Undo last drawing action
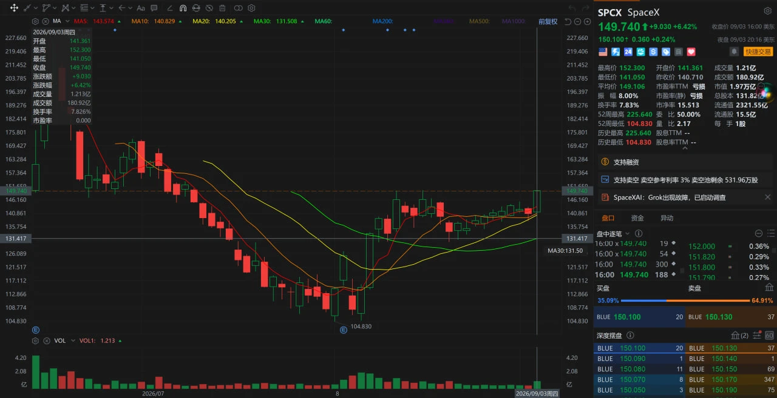The height and width of the screenshot is (398, 777). (572, 8)
